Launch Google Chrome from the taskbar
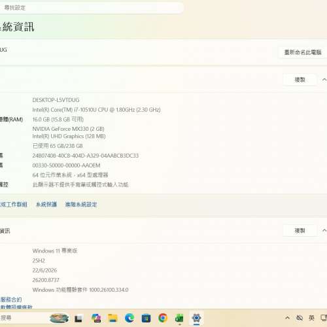This screenshot has width=327, height=327. click(163, 318)
